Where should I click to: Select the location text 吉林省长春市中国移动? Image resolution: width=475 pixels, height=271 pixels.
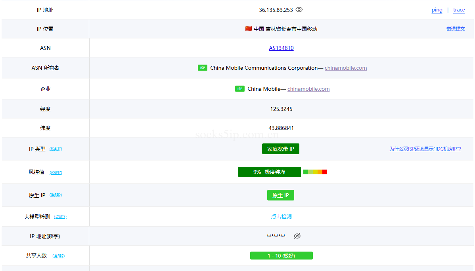291,29
